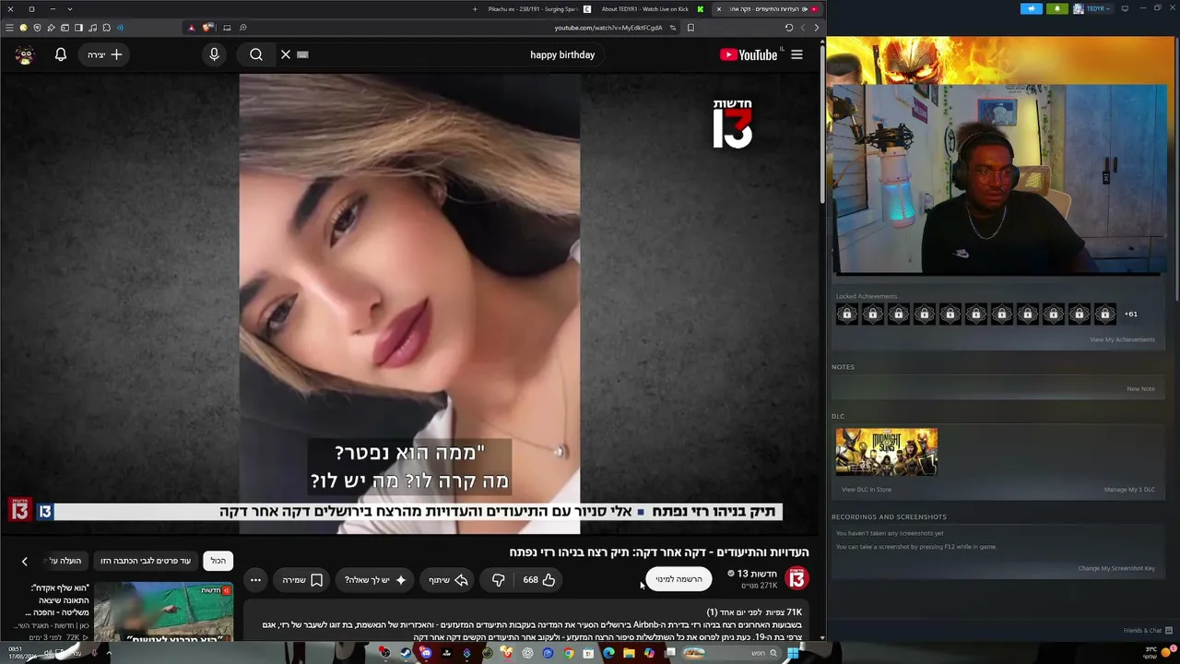This screenshot has height=664, width=1180.
Task: Save the video with the bookmark button
Action: pos(303,580)
